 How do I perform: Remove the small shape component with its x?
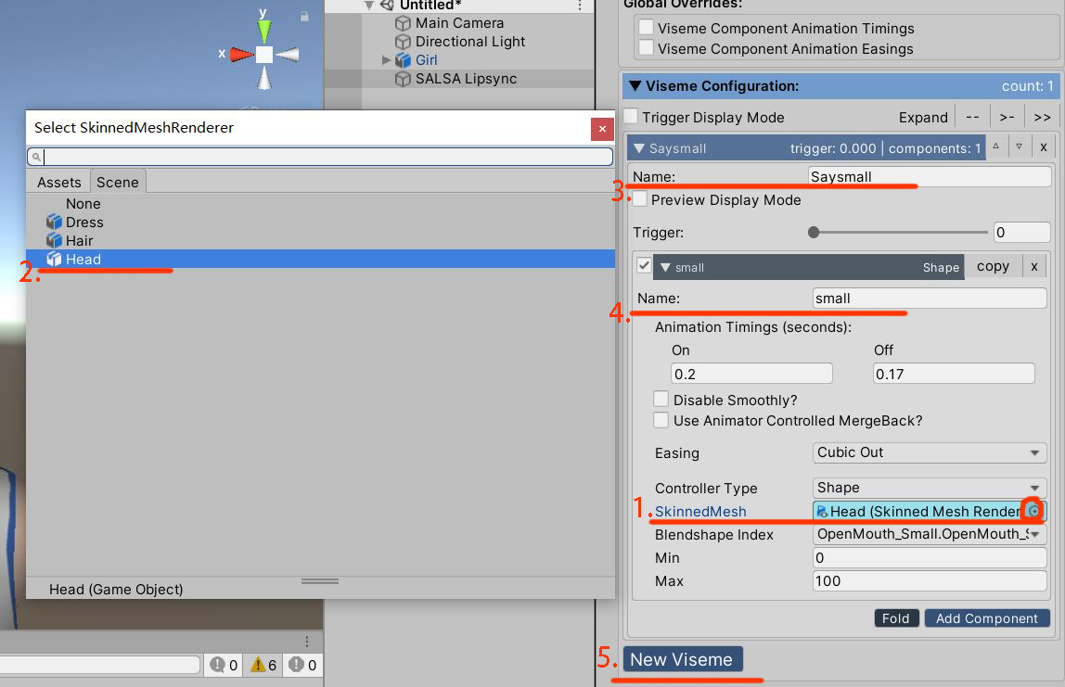pyautogui.click(x=1034, y=266)
